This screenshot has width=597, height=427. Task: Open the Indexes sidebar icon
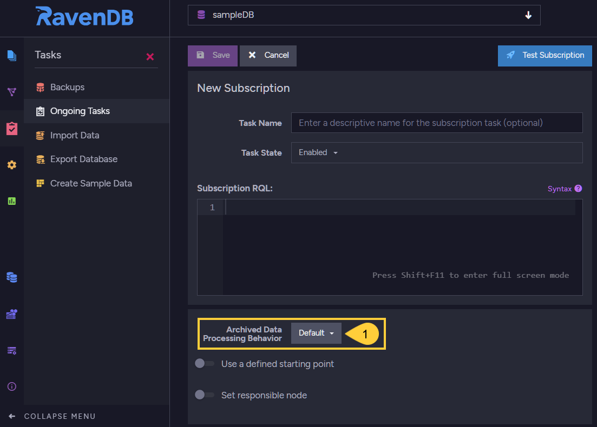(12, 92)
